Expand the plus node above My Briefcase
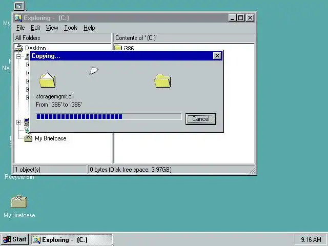 (18, 122)
